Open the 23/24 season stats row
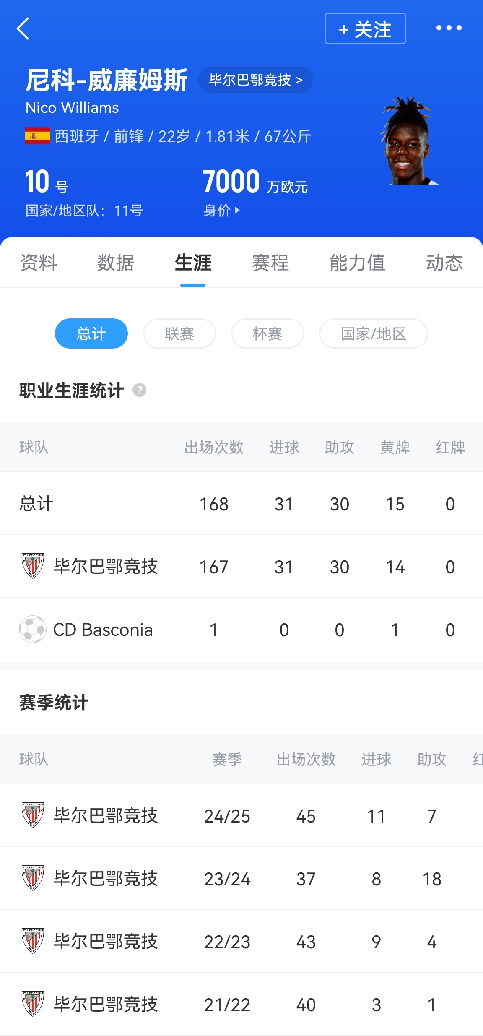 click(x=241, y=878)
